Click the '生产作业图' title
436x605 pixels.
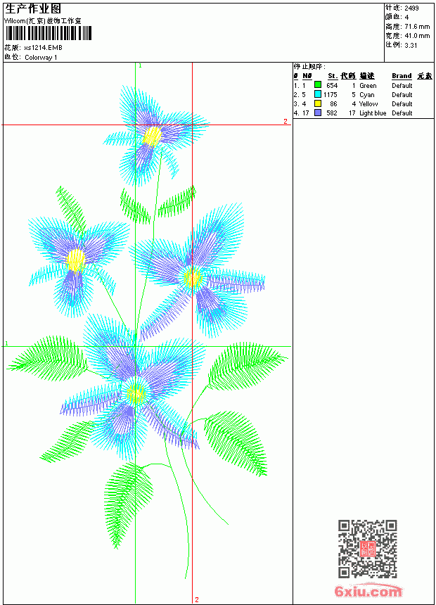(x=33, y=9)
